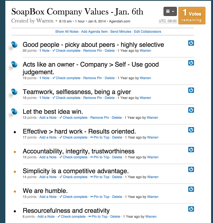Select Send Minutes in top menu
Image resolution: width=213 pixels, height=223 pixels.
pos(121,32)
